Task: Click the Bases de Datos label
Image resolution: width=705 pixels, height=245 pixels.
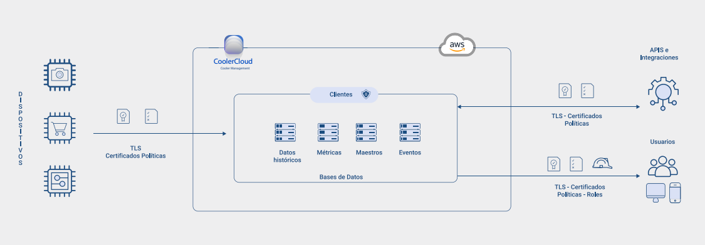Action: [x=341, y=177]
